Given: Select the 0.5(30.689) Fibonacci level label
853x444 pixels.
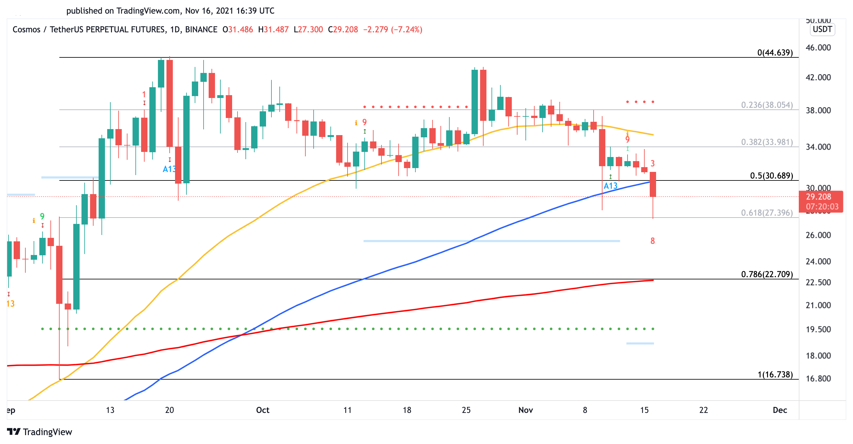Looking at the screenshot, I should pos(771,175).
